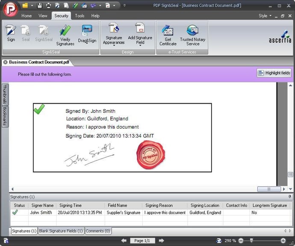Open the Style dropdown menu

coord(265,16)
